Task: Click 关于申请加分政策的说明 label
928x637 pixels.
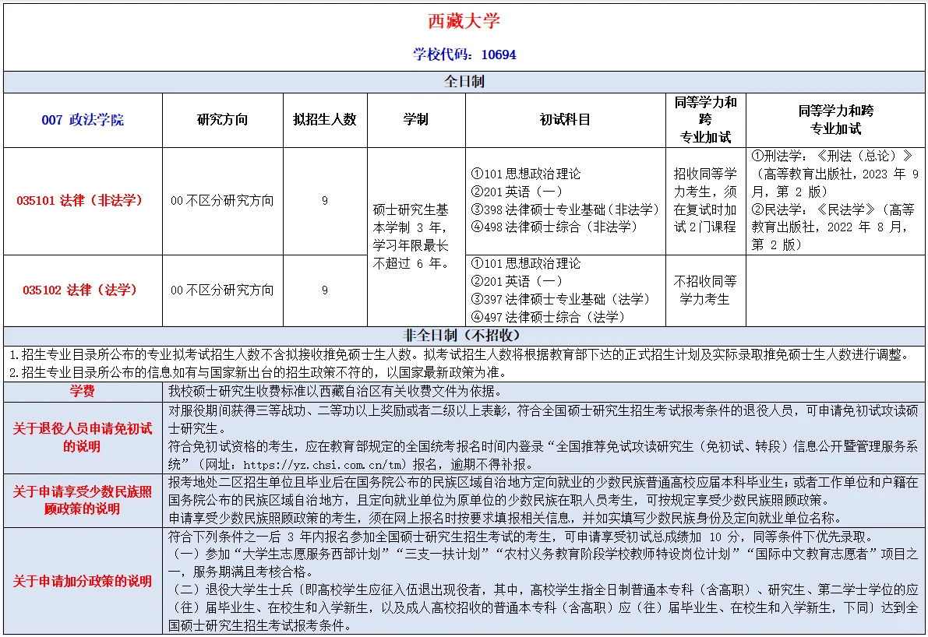Action: 83,582
